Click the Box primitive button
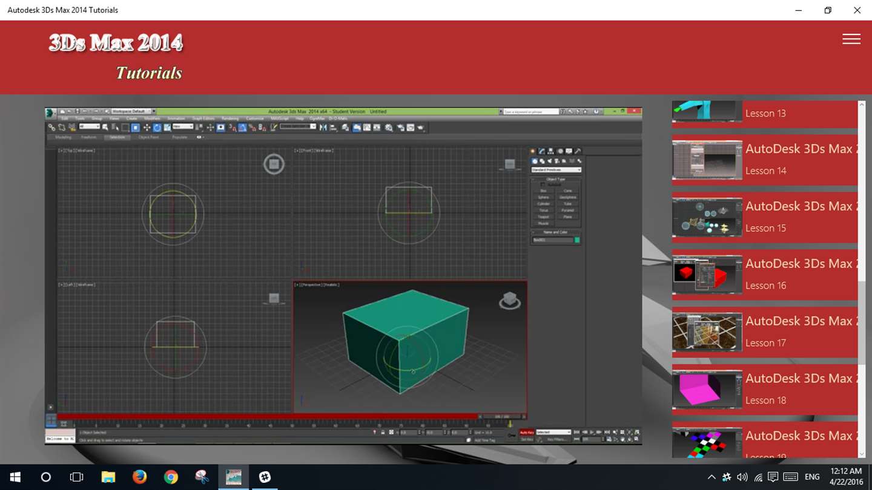 543,191
